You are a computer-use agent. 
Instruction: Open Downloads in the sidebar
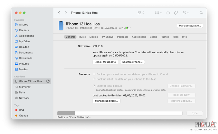(26, 58)
